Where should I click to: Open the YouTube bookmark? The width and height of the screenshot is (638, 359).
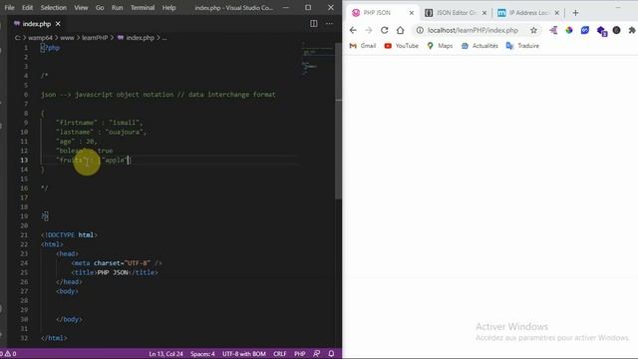[401, 46]
